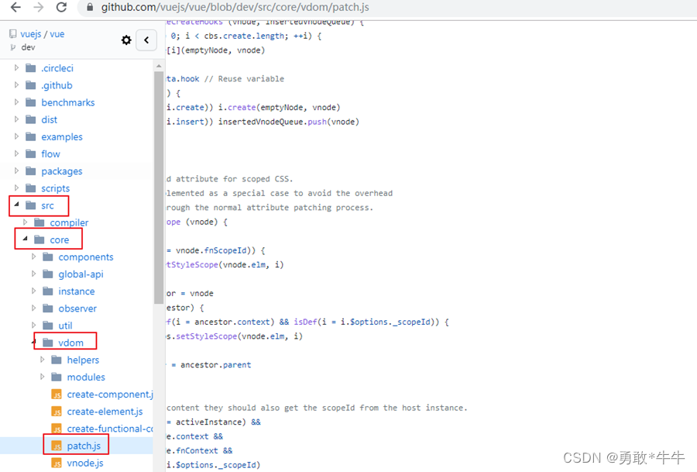The image size is (697, 472).
Task: Click the lock icon in address bar
Action: pyautogui.click(x=90, y=8)
